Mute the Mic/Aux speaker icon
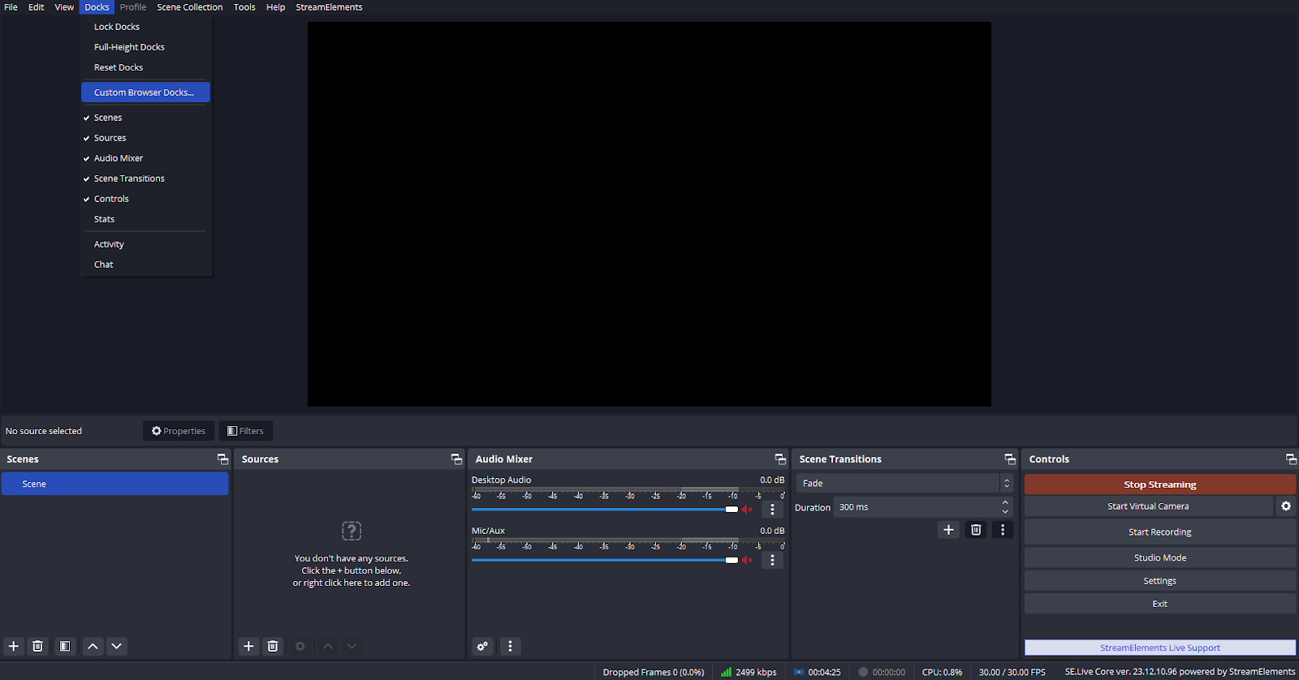 tap(747, 560)
